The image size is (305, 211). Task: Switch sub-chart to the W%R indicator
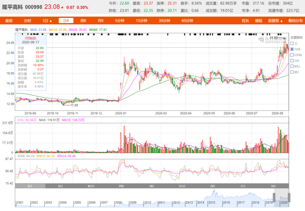[x=121, y=186]
